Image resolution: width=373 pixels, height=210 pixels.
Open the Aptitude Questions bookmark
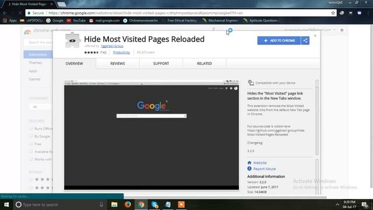(x=261, y=20)
